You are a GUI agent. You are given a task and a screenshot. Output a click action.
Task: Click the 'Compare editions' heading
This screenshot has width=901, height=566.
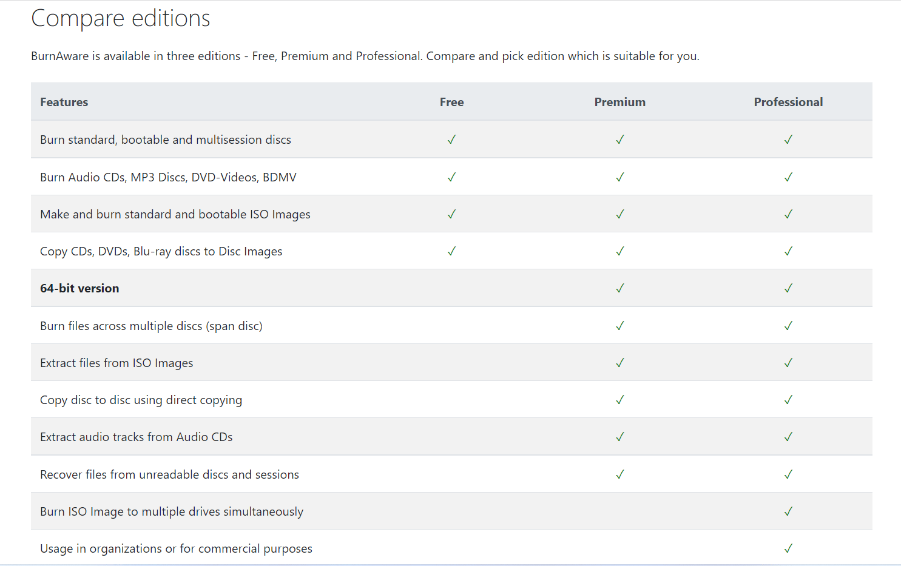(121, 19)
